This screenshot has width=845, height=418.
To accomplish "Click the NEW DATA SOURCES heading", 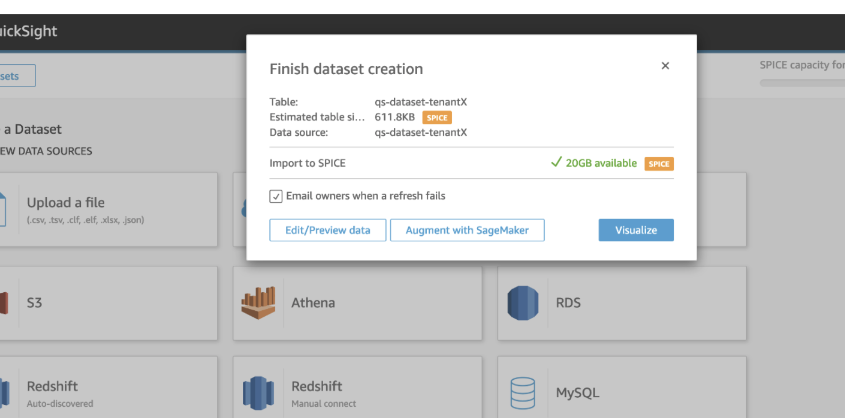I will click(46, 151).
